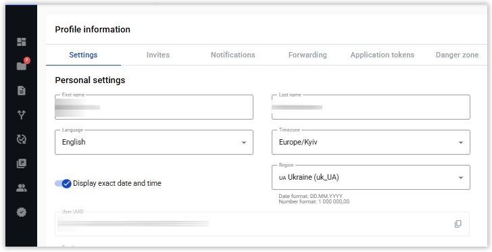Expand the Language dropdown
The height and width of the screenshot is (252, 492).
pyautogui.click(x=154, y=142)
